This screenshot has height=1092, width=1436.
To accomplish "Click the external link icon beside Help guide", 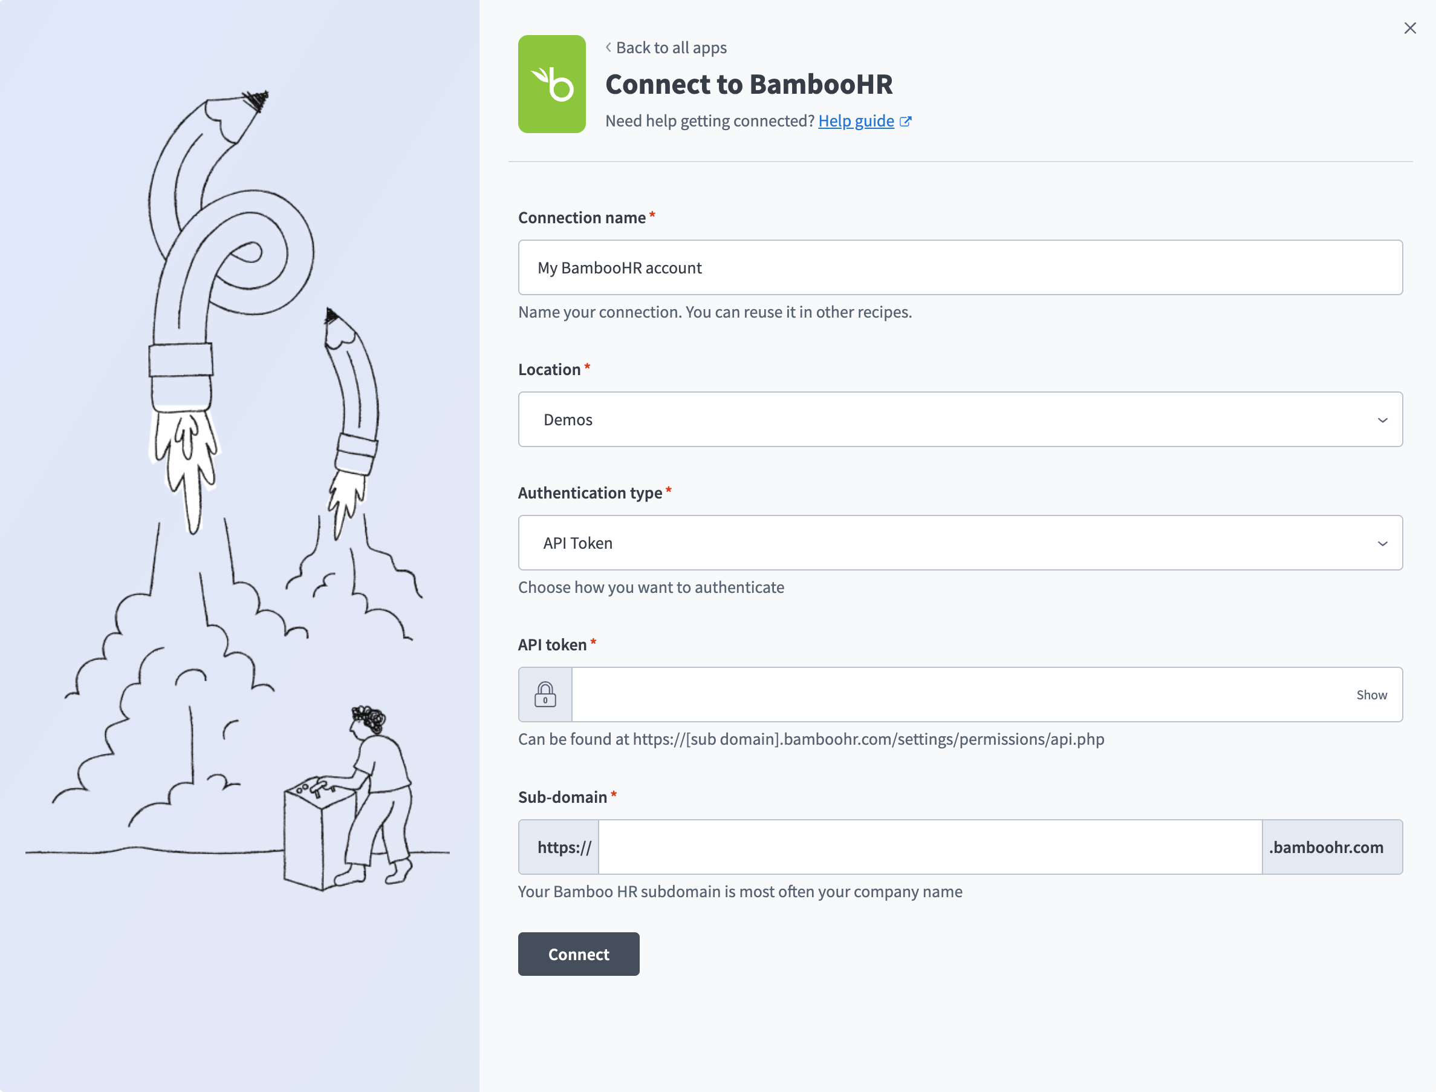I will 906,122.
